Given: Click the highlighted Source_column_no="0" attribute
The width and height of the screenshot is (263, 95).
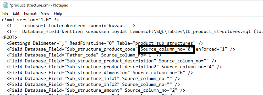Looking at the screenshot, I should click(x=167, y=49).
